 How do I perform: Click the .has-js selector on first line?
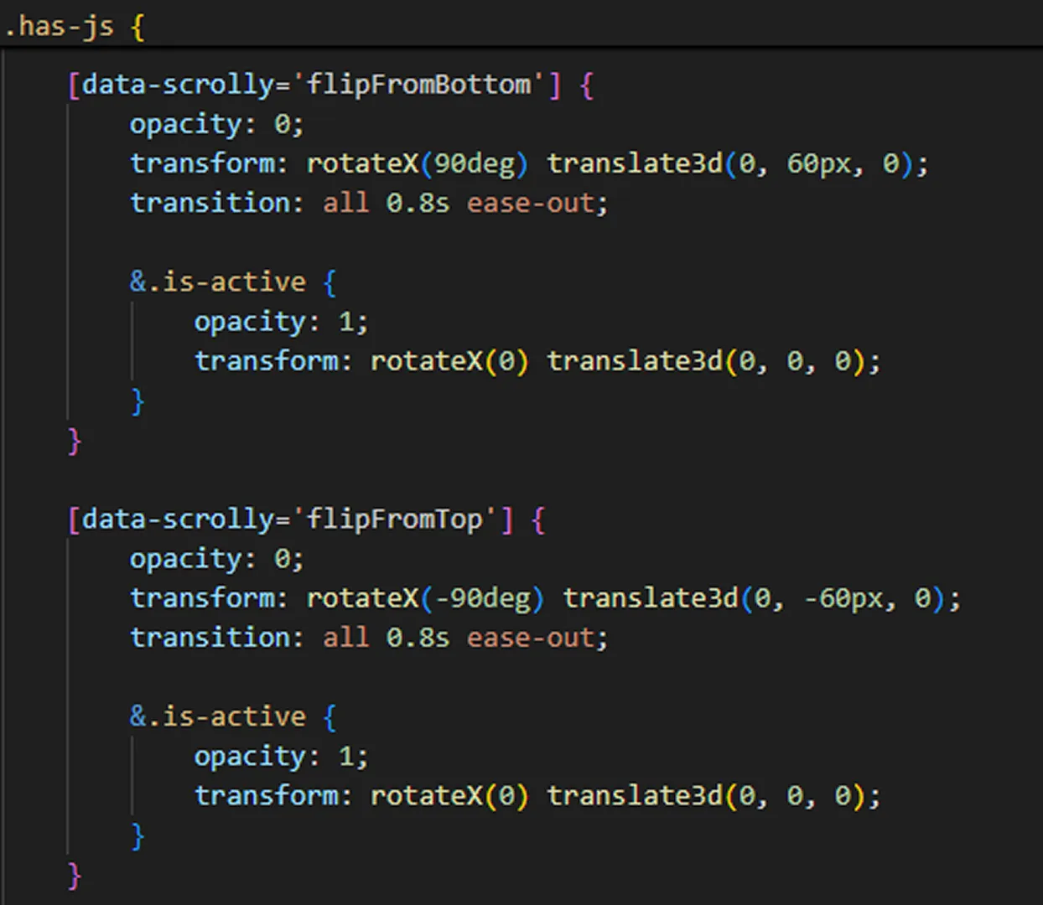pyautogui.click(x=59, y=26)
